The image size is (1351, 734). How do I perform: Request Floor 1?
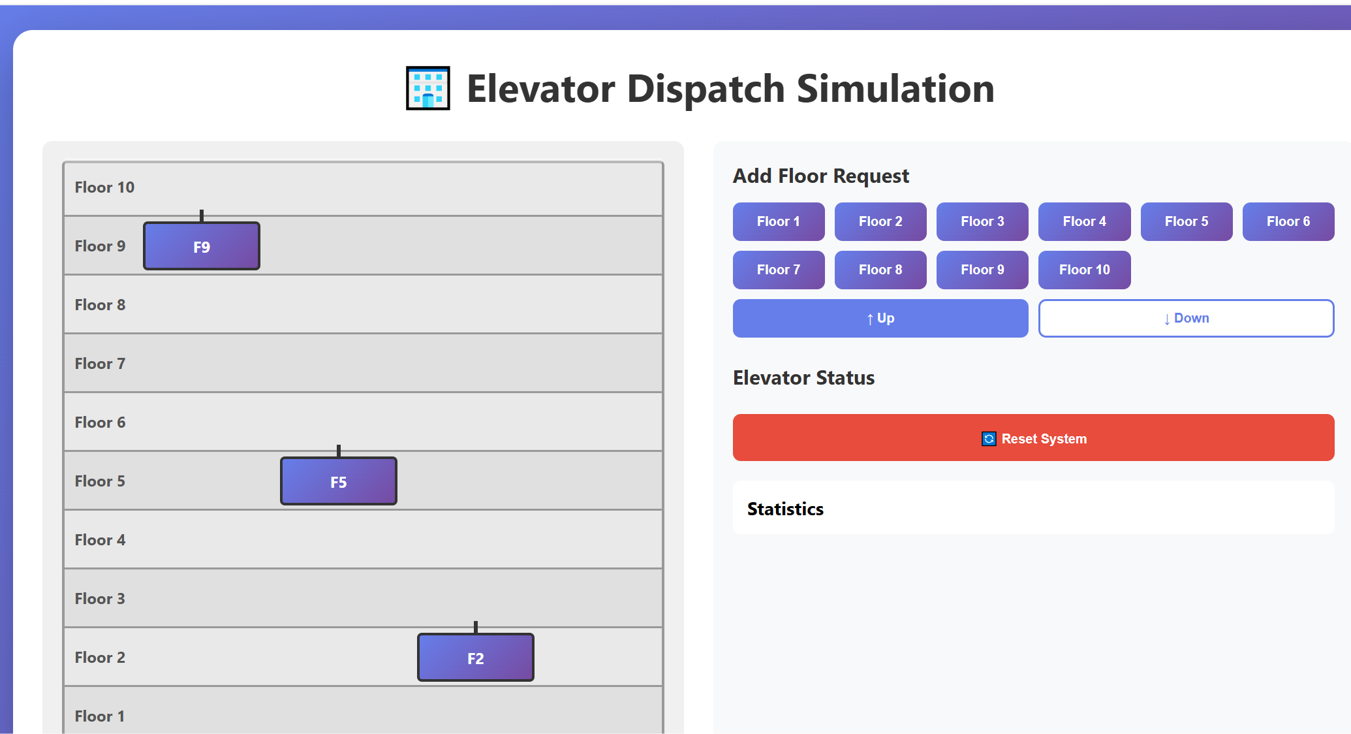tap(779, 221)
